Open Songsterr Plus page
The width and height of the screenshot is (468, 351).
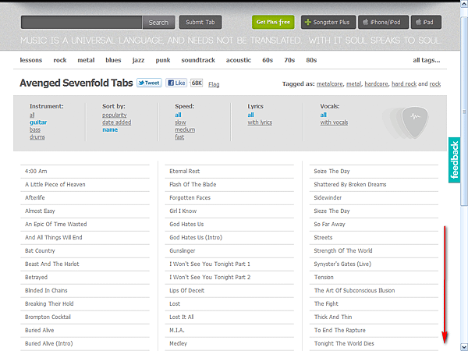[328, 22]
